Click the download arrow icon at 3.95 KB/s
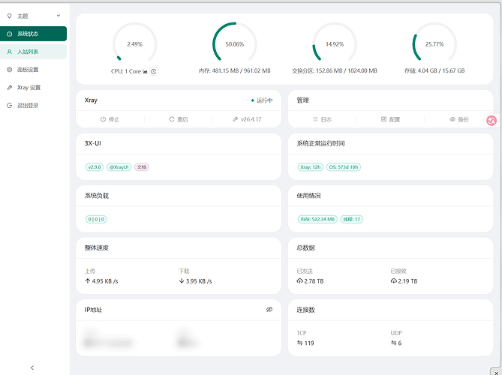Screen dimensions: 502x375 (x=182, y=281)
